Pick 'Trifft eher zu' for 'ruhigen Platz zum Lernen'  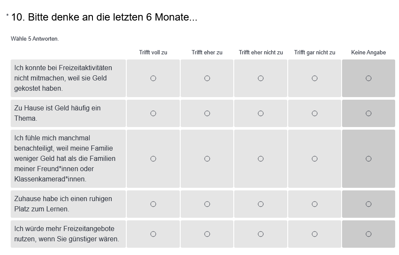207,204
